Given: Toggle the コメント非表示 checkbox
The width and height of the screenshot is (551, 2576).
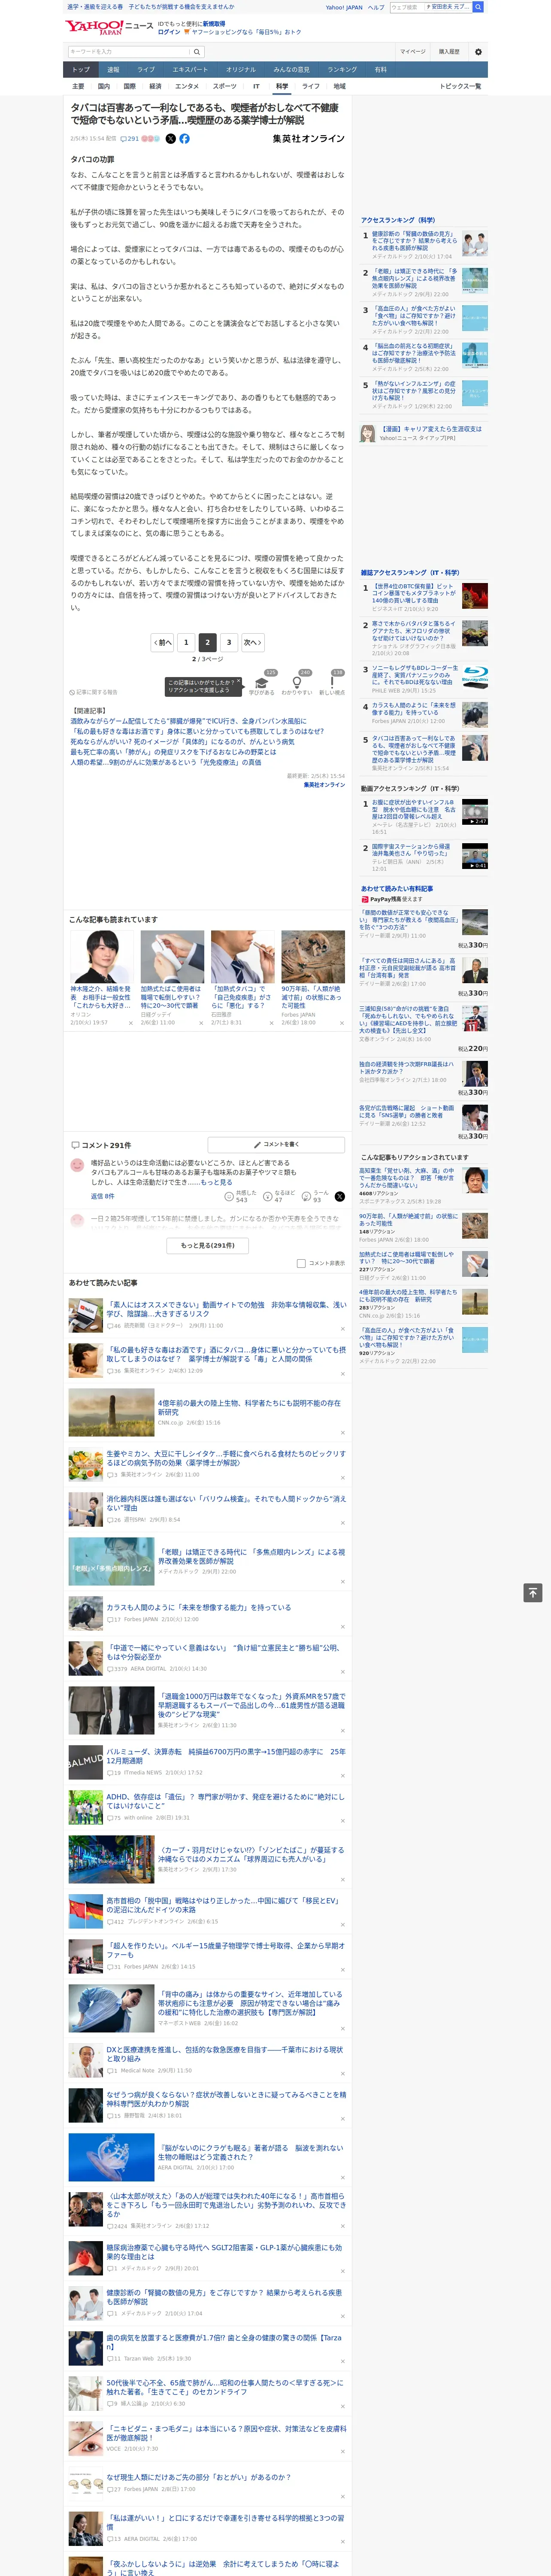Looking at the screenshot, I should [x=301, y=1263].
